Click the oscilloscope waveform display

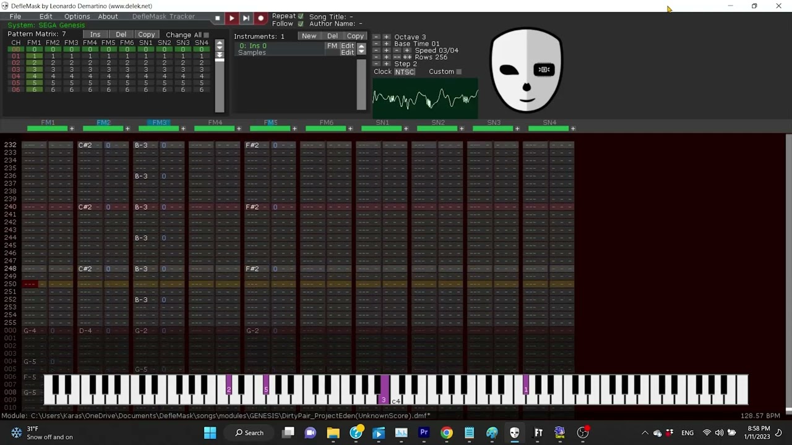(425, 98)
